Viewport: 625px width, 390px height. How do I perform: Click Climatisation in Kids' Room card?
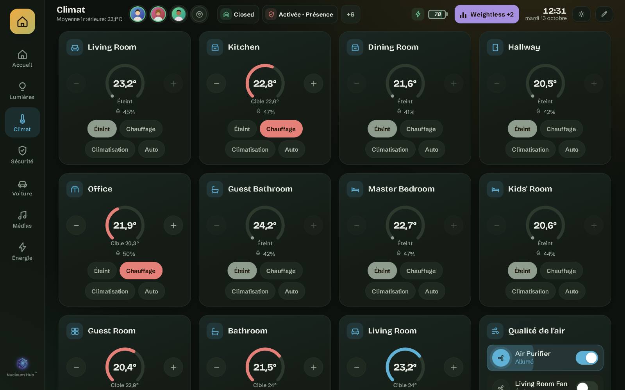click(530, 291)
